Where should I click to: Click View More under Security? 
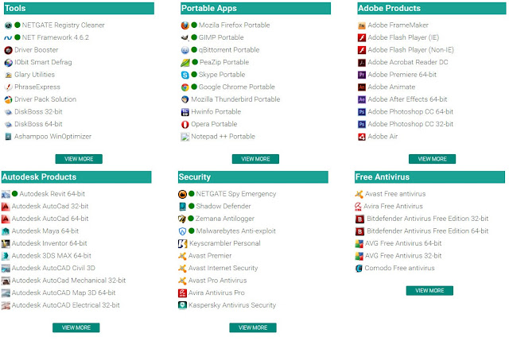pyautogui.click(x=253, y=327)
